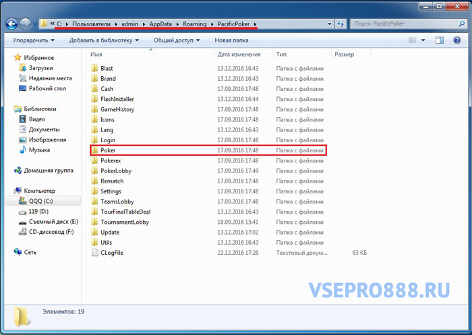Select the Brand folder icon
Screen dimensions: 472x335
(x=94, y=79)
